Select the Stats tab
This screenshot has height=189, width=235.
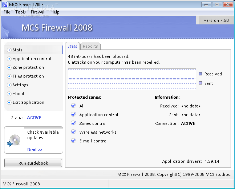coord(72,46)
